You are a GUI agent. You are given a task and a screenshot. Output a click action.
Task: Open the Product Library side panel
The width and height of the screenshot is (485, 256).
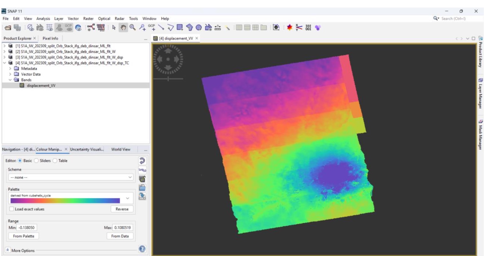pos(480,52)
